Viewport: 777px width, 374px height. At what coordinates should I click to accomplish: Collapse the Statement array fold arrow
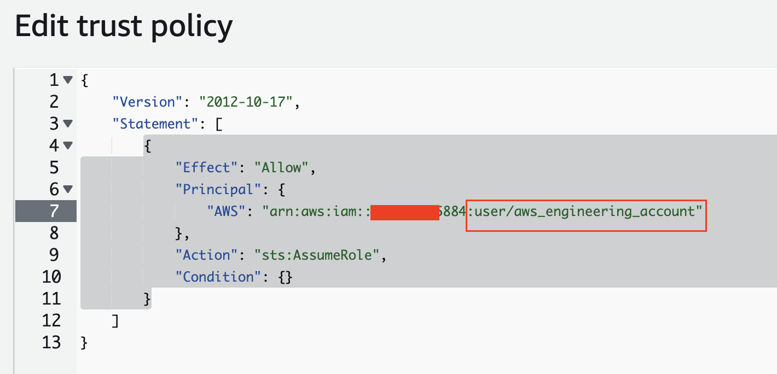click(68, 124)
